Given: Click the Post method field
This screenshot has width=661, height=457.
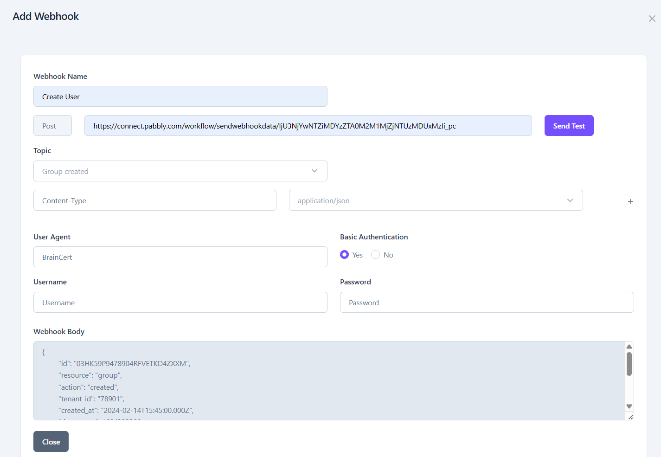Looking at the screenshot, I should coord(52,126).
